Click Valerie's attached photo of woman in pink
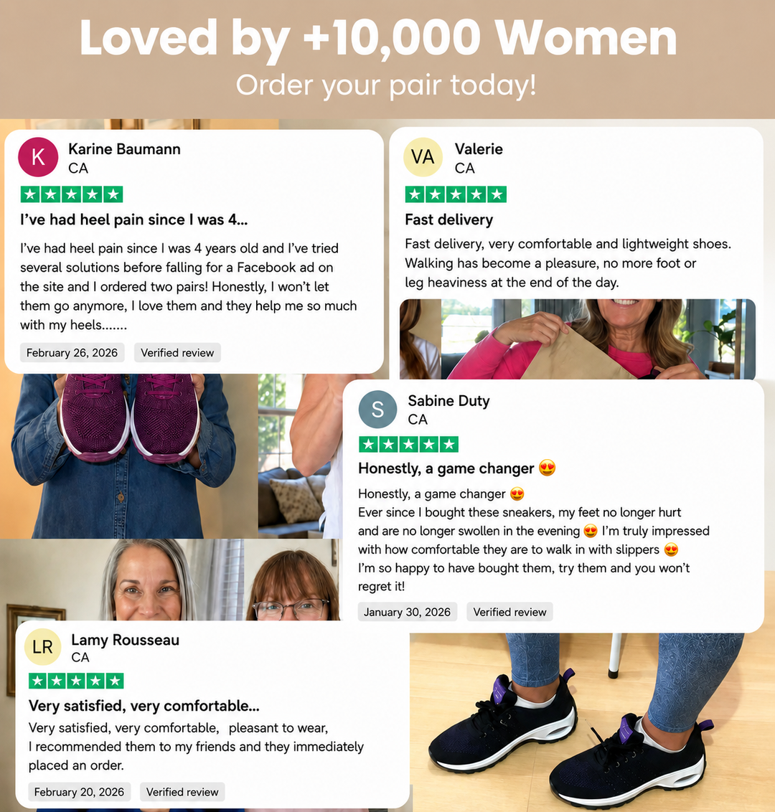The width and height of the screenshot is (775, 812). pyautogui.click(x=577, y=339)
